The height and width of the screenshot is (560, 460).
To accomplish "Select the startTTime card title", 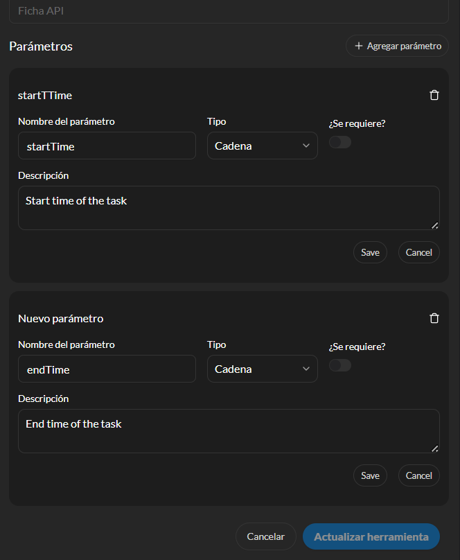I will pyautogui.click(x=45, y=96).
